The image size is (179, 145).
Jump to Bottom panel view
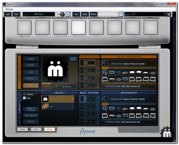tap(93, 14)
